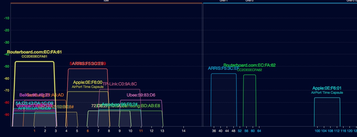Click the CC2DE0ECFA62 SSID label

(x=249, y=70)
